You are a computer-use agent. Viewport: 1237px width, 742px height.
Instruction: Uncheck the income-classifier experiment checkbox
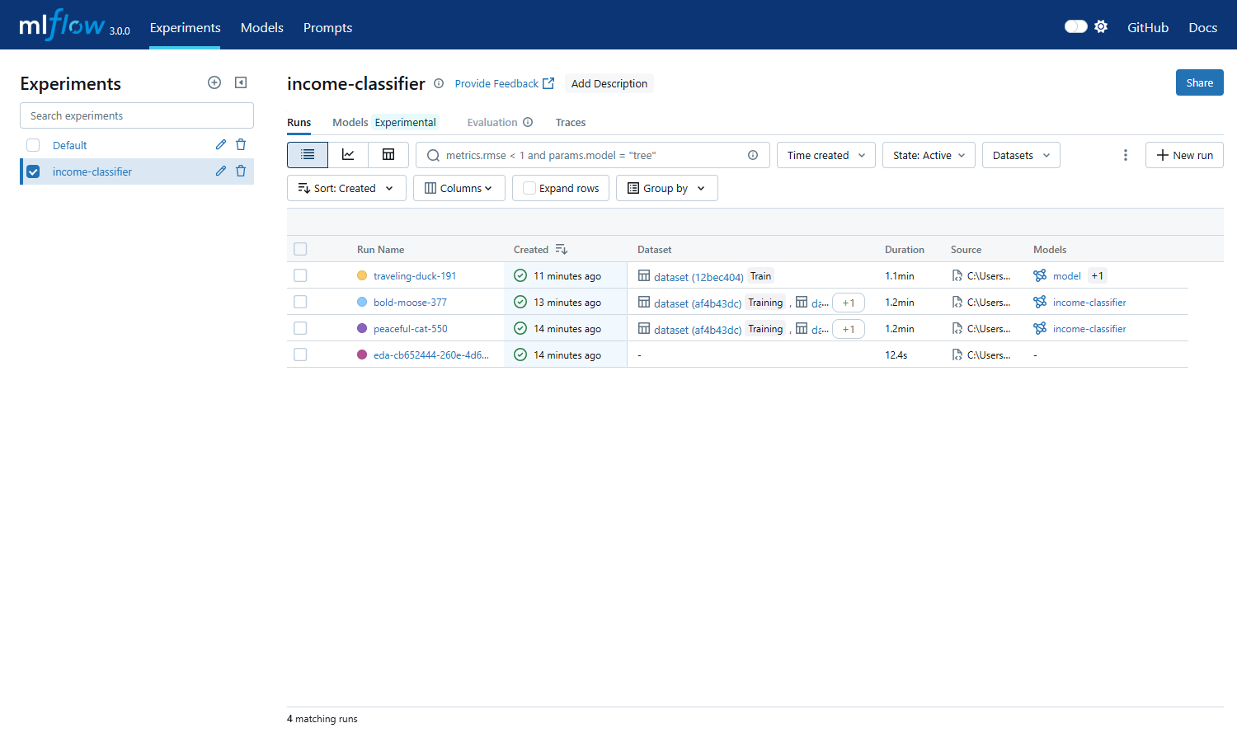[33, 171]
